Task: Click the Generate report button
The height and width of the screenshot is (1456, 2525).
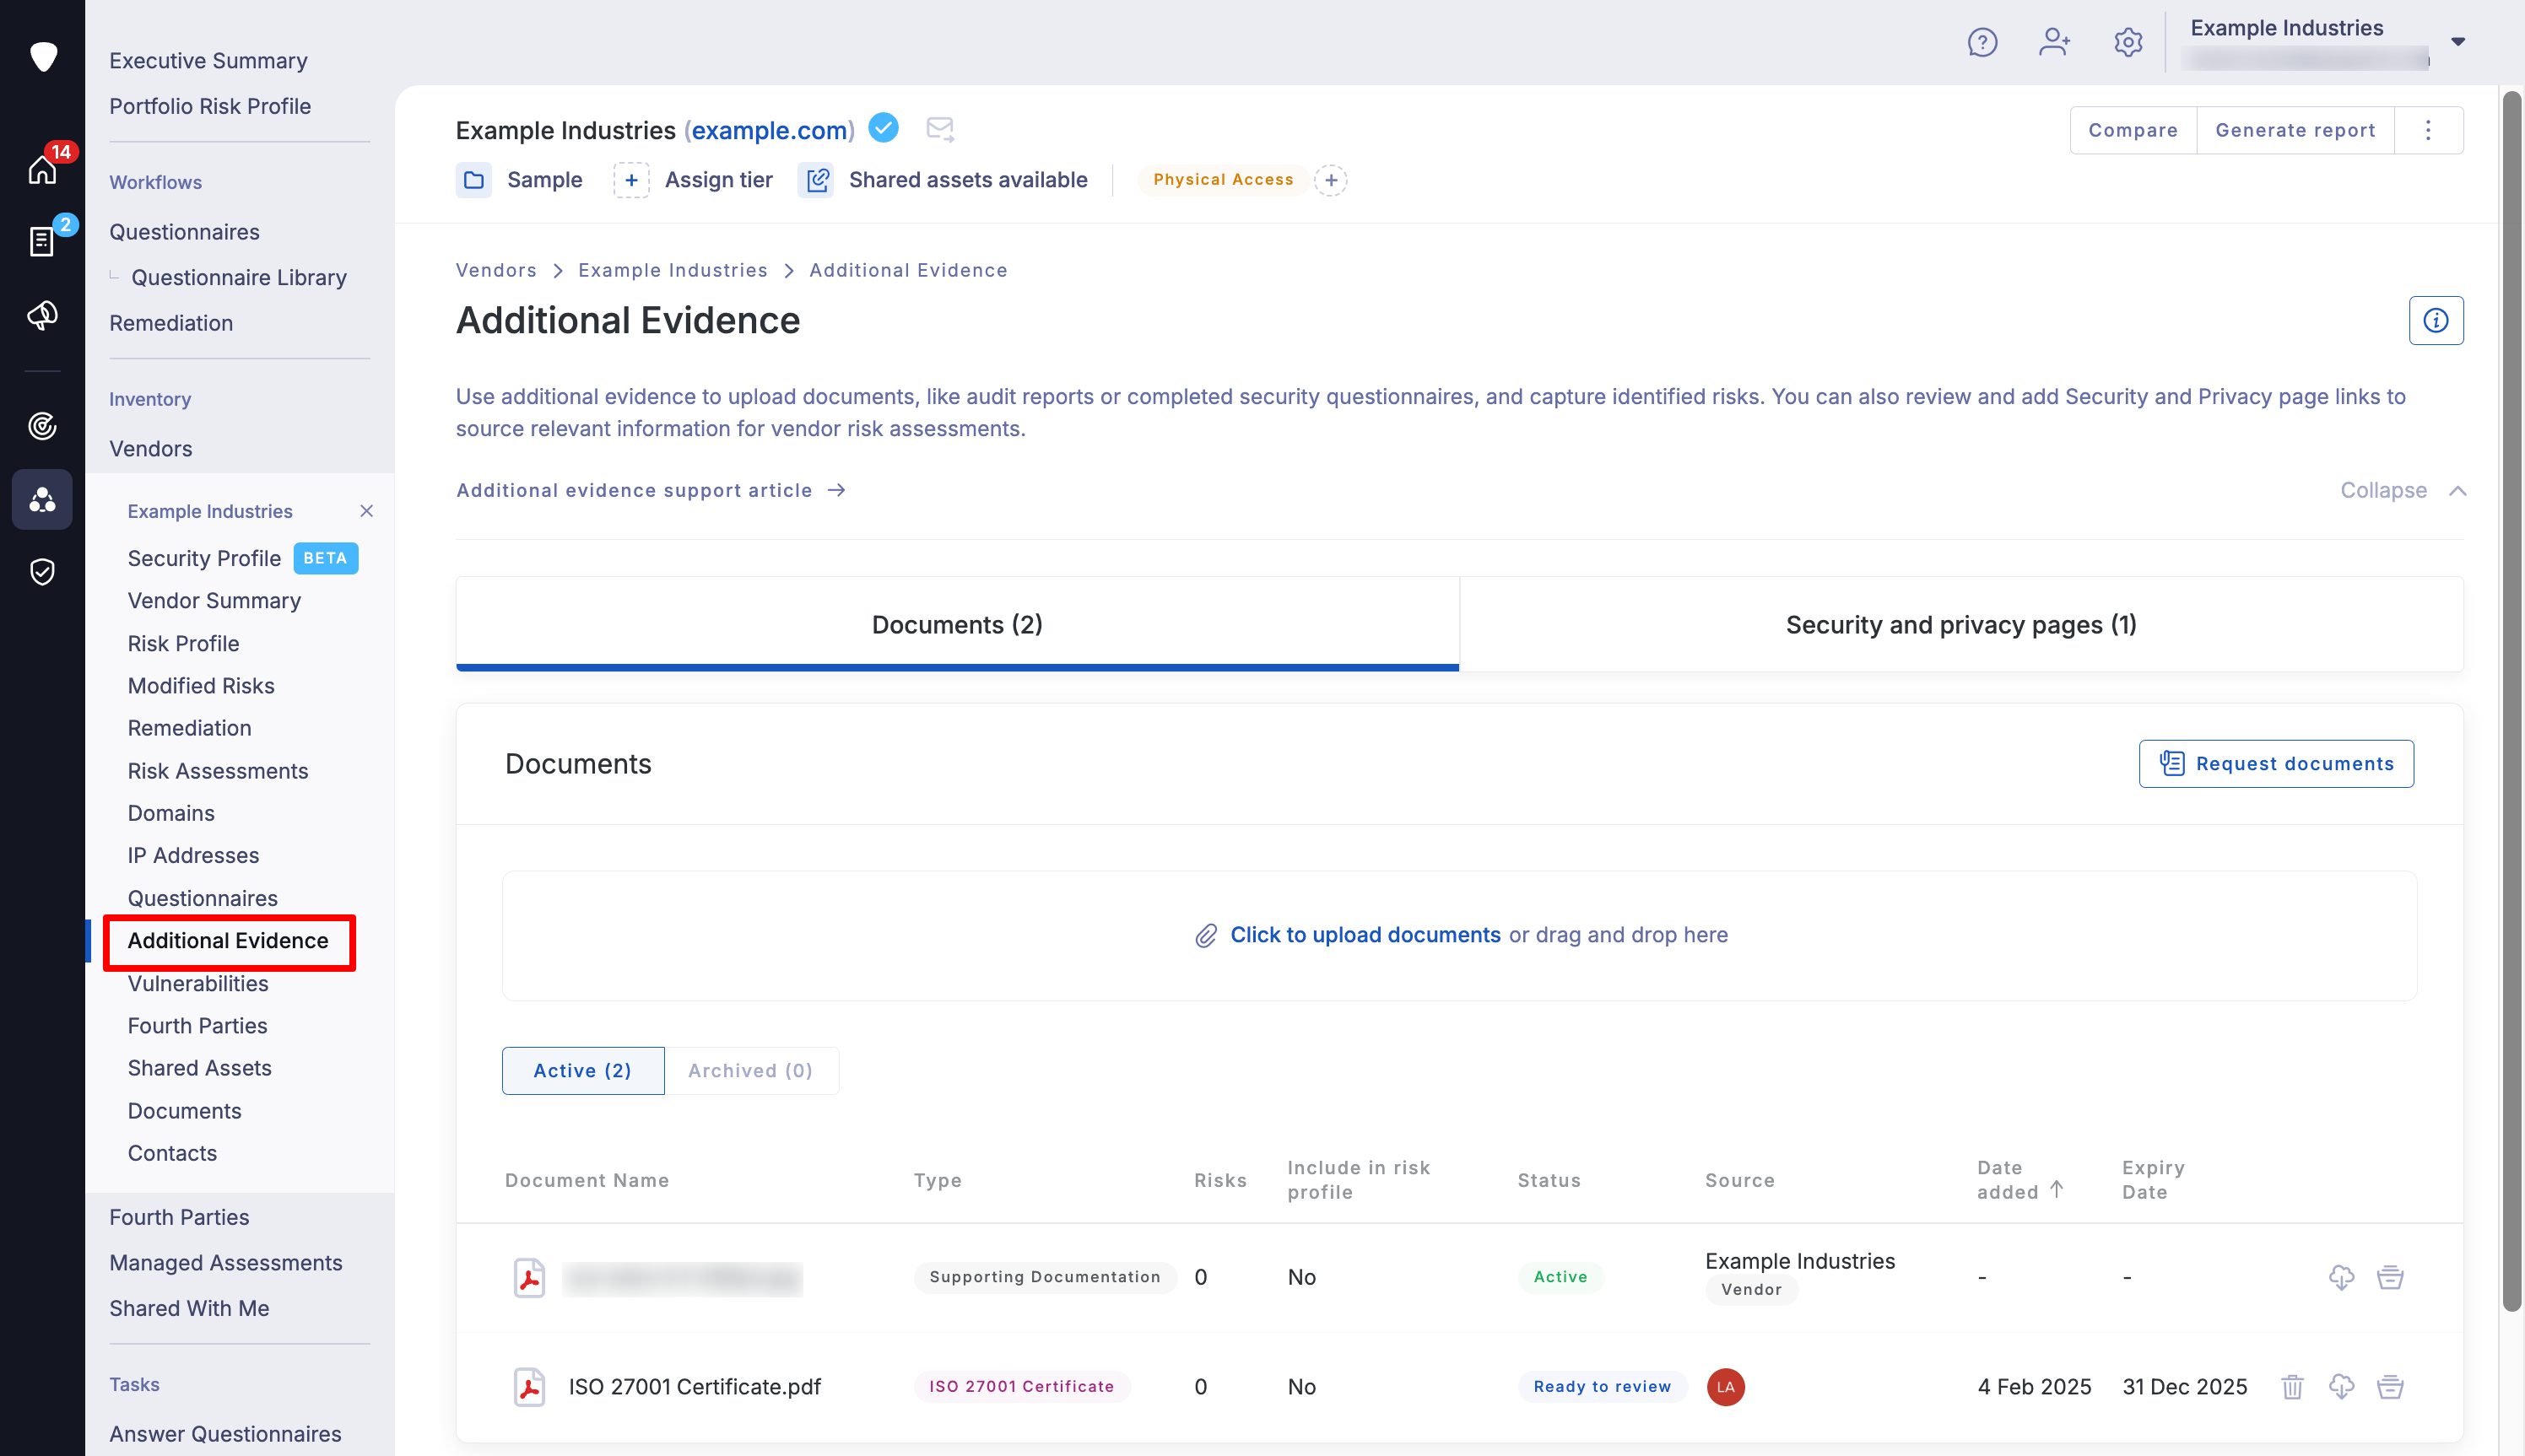Action: (2295, 130)
